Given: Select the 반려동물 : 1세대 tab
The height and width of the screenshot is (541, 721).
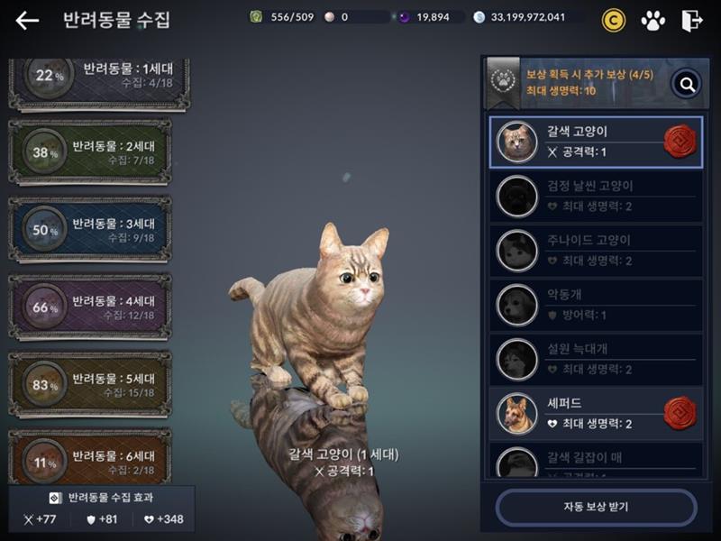Looking at the screenshot, I should tap(98, 84).
